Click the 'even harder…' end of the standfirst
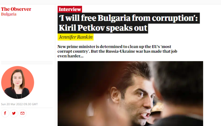The image size is (221, 126). (71, 56)
